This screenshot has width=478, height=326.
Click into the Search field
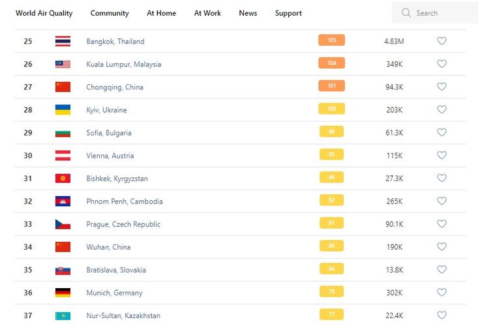tap(440, 13)
